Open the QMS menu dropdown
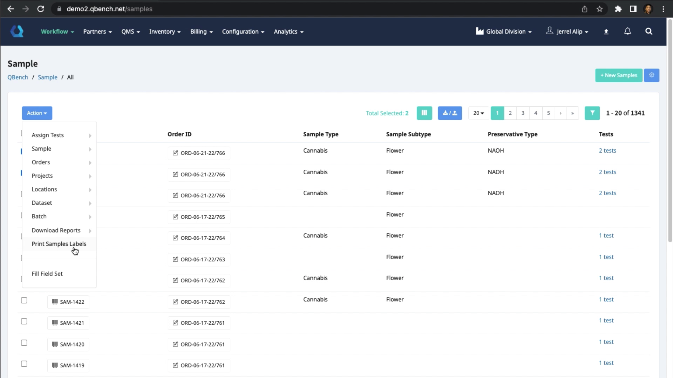 pyautogui.click(x=130, y=31)
